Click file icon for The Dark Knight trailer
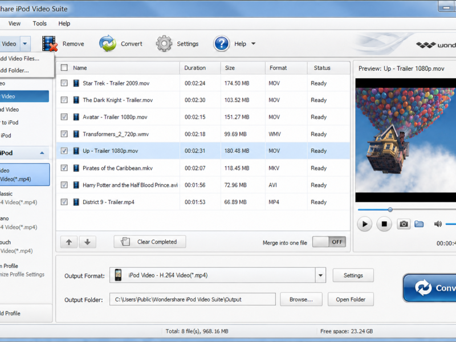Image resolution: width=456 pixels, height=342 pixels. click(76, 100)
